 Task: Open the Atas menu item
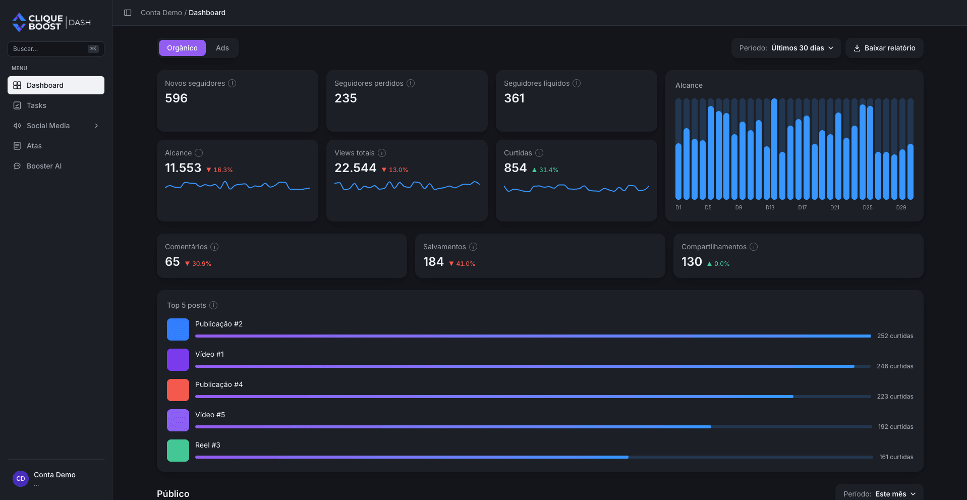[x=56, y=146]
